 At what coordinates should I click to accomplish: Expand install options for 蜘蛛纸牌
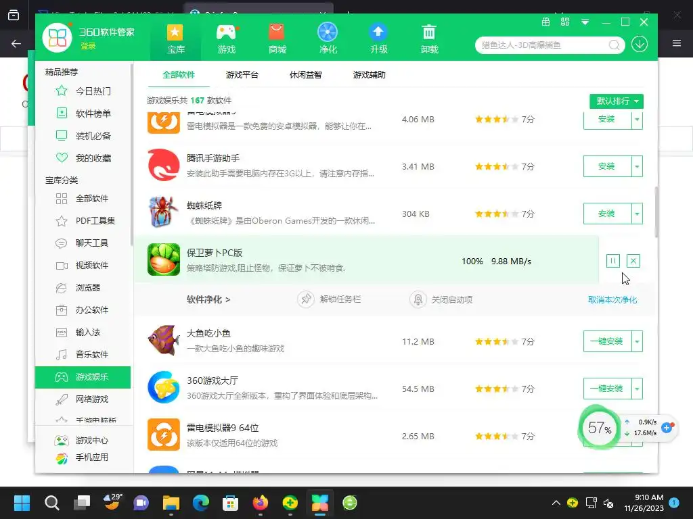point(637,214)
